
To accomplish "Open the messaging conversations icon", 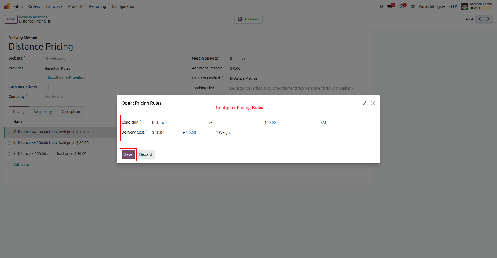I will tap(389, 6).
